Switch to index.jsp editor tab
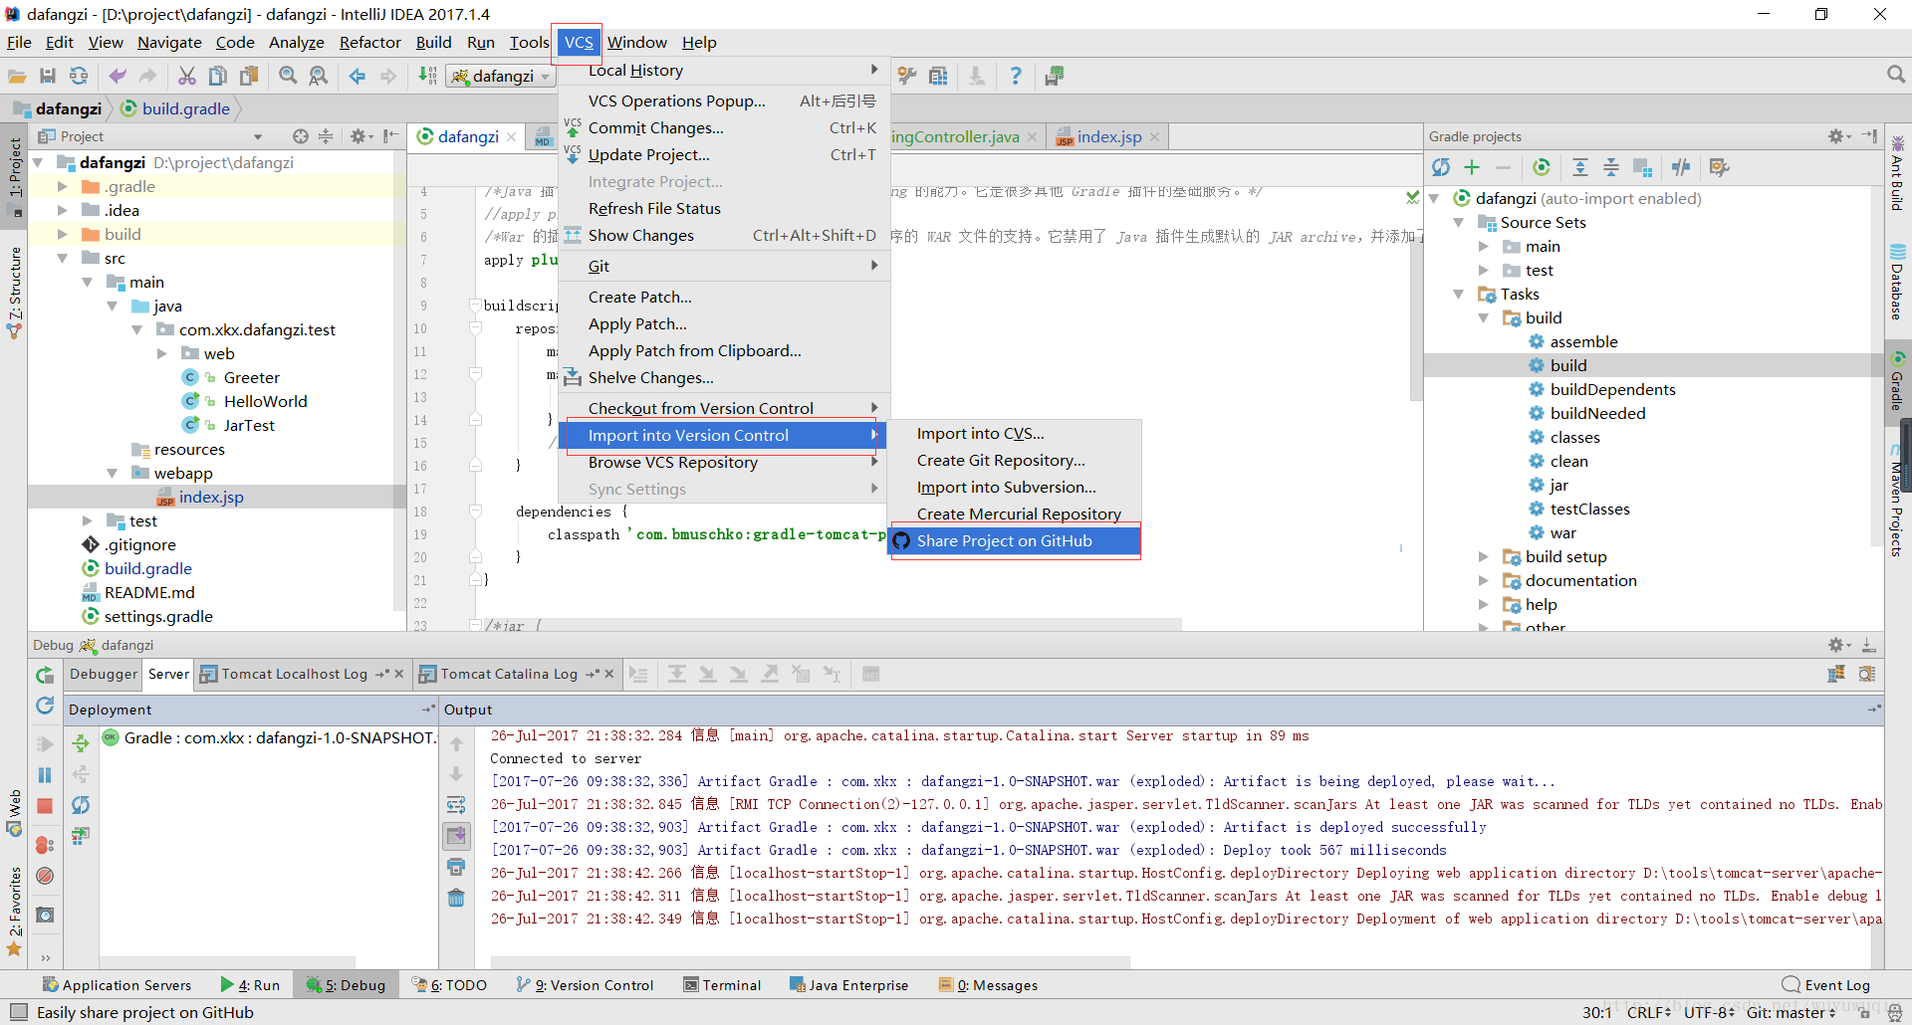Image resolution: width=1912 pixels, height=1025 pixels. [1108, 136]
